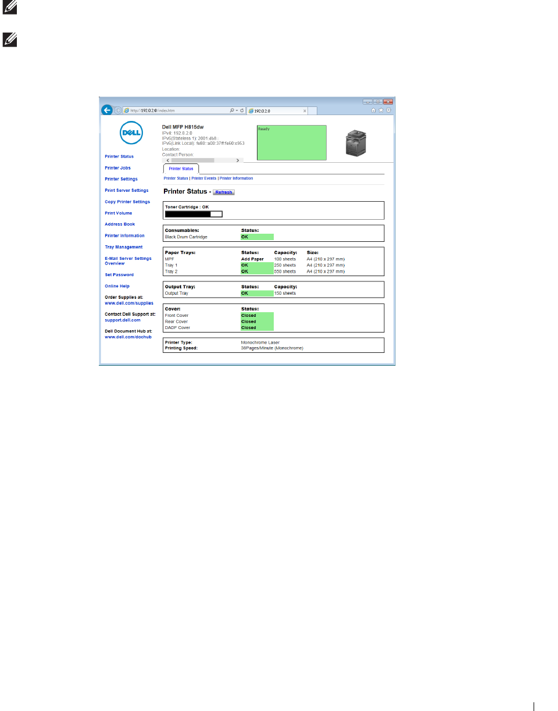This screenshot has width=558, height=711.
Task: Click the Output Tray OK status cell
Action: [257, 293]
